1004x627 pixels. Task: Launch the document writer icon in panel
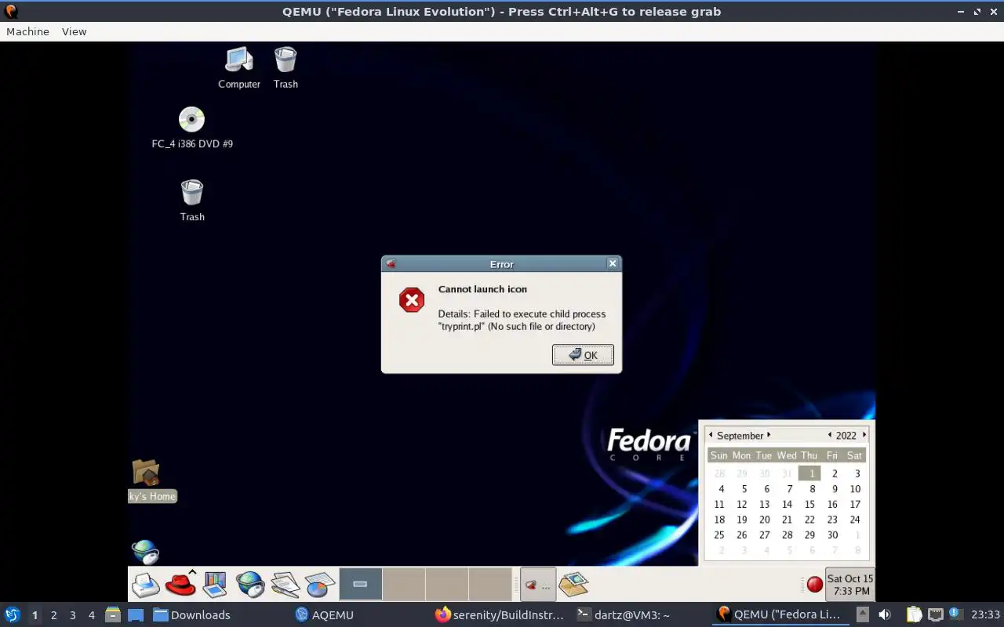tap(285, 585)
